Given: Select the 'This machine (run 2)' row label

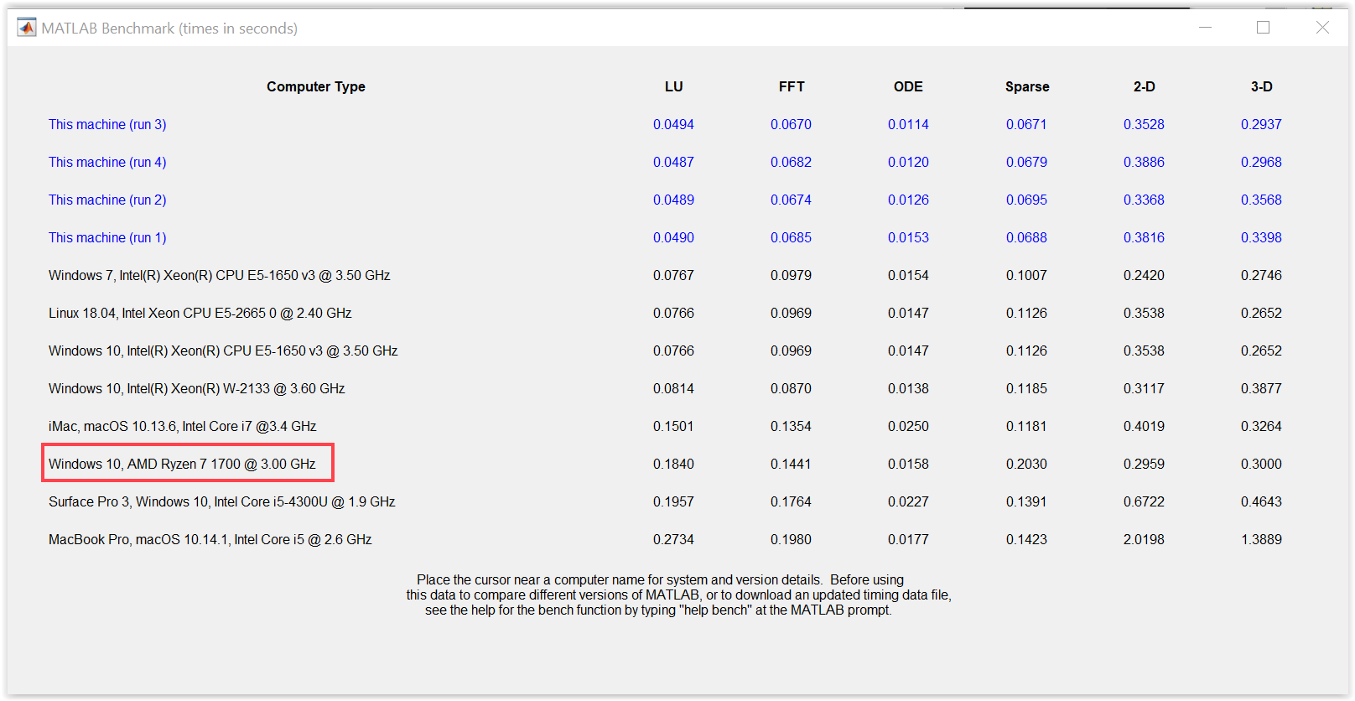Looking at the screenshot, I should (107, 200).
